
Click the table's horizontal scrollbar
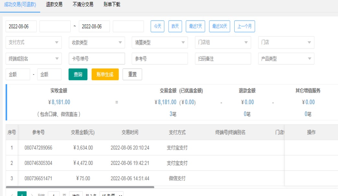point(80,187)
